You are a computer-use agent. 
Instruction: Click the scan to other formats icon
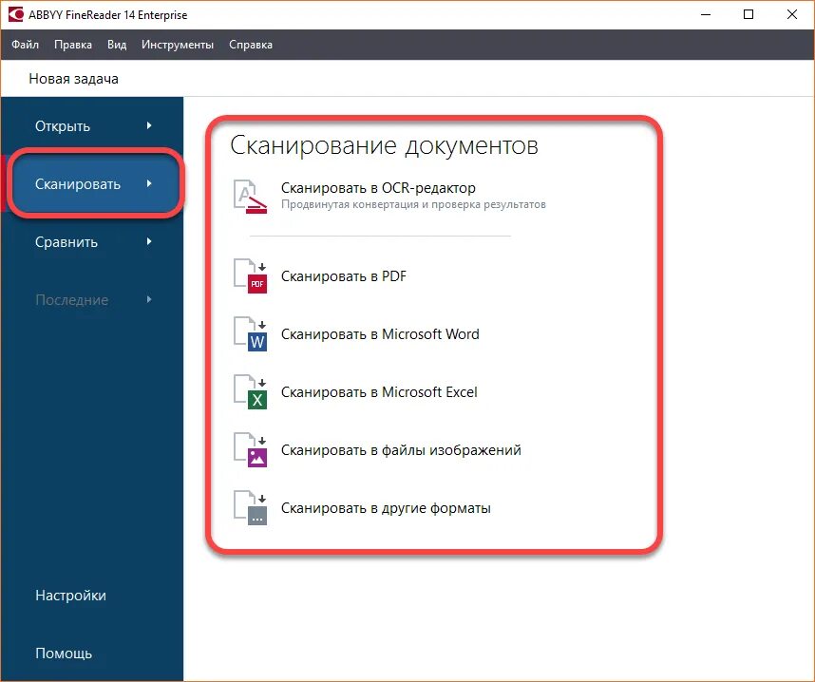[250, 508]
